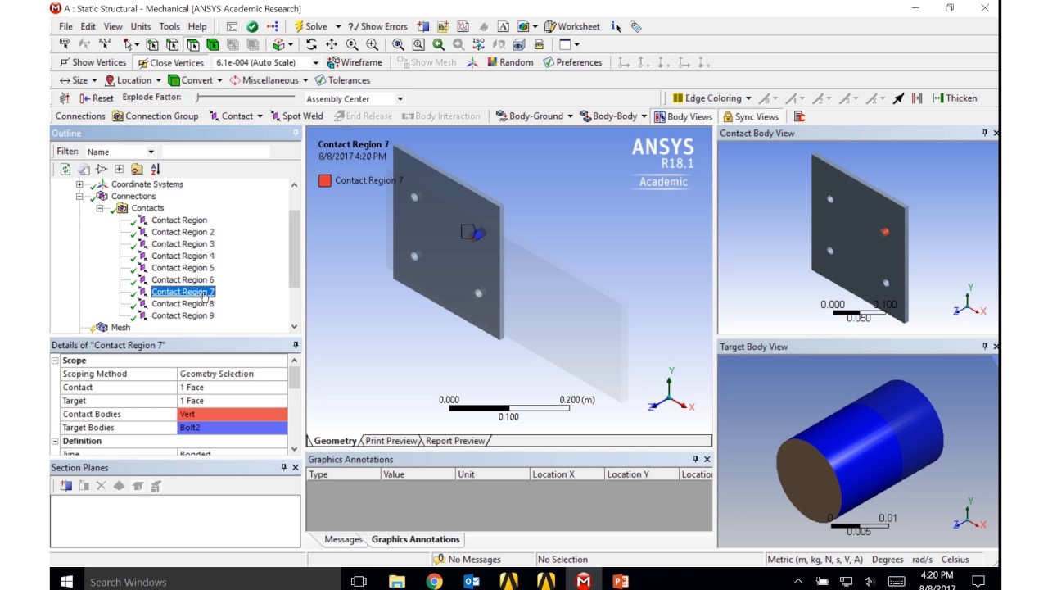Toggle Body Views panels
Viewport: 1048px width, 590px height.
pyautogui.click(x=683, y=116)
